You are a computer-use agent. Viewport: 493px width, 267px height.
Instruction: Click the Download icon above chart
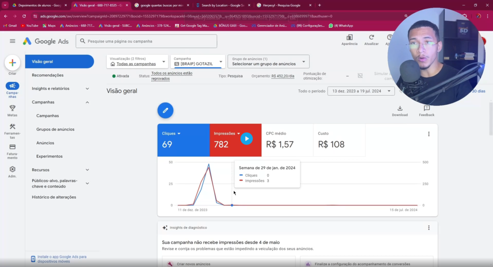[400, 109]
